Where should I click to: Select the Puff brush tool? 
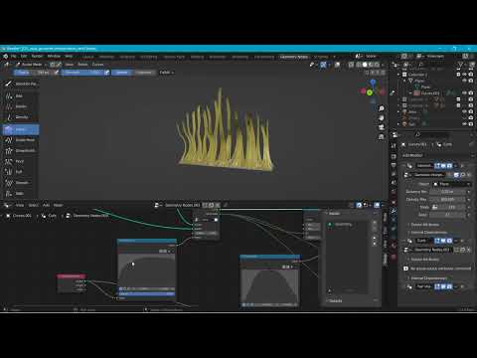click(x=20, y=172)
